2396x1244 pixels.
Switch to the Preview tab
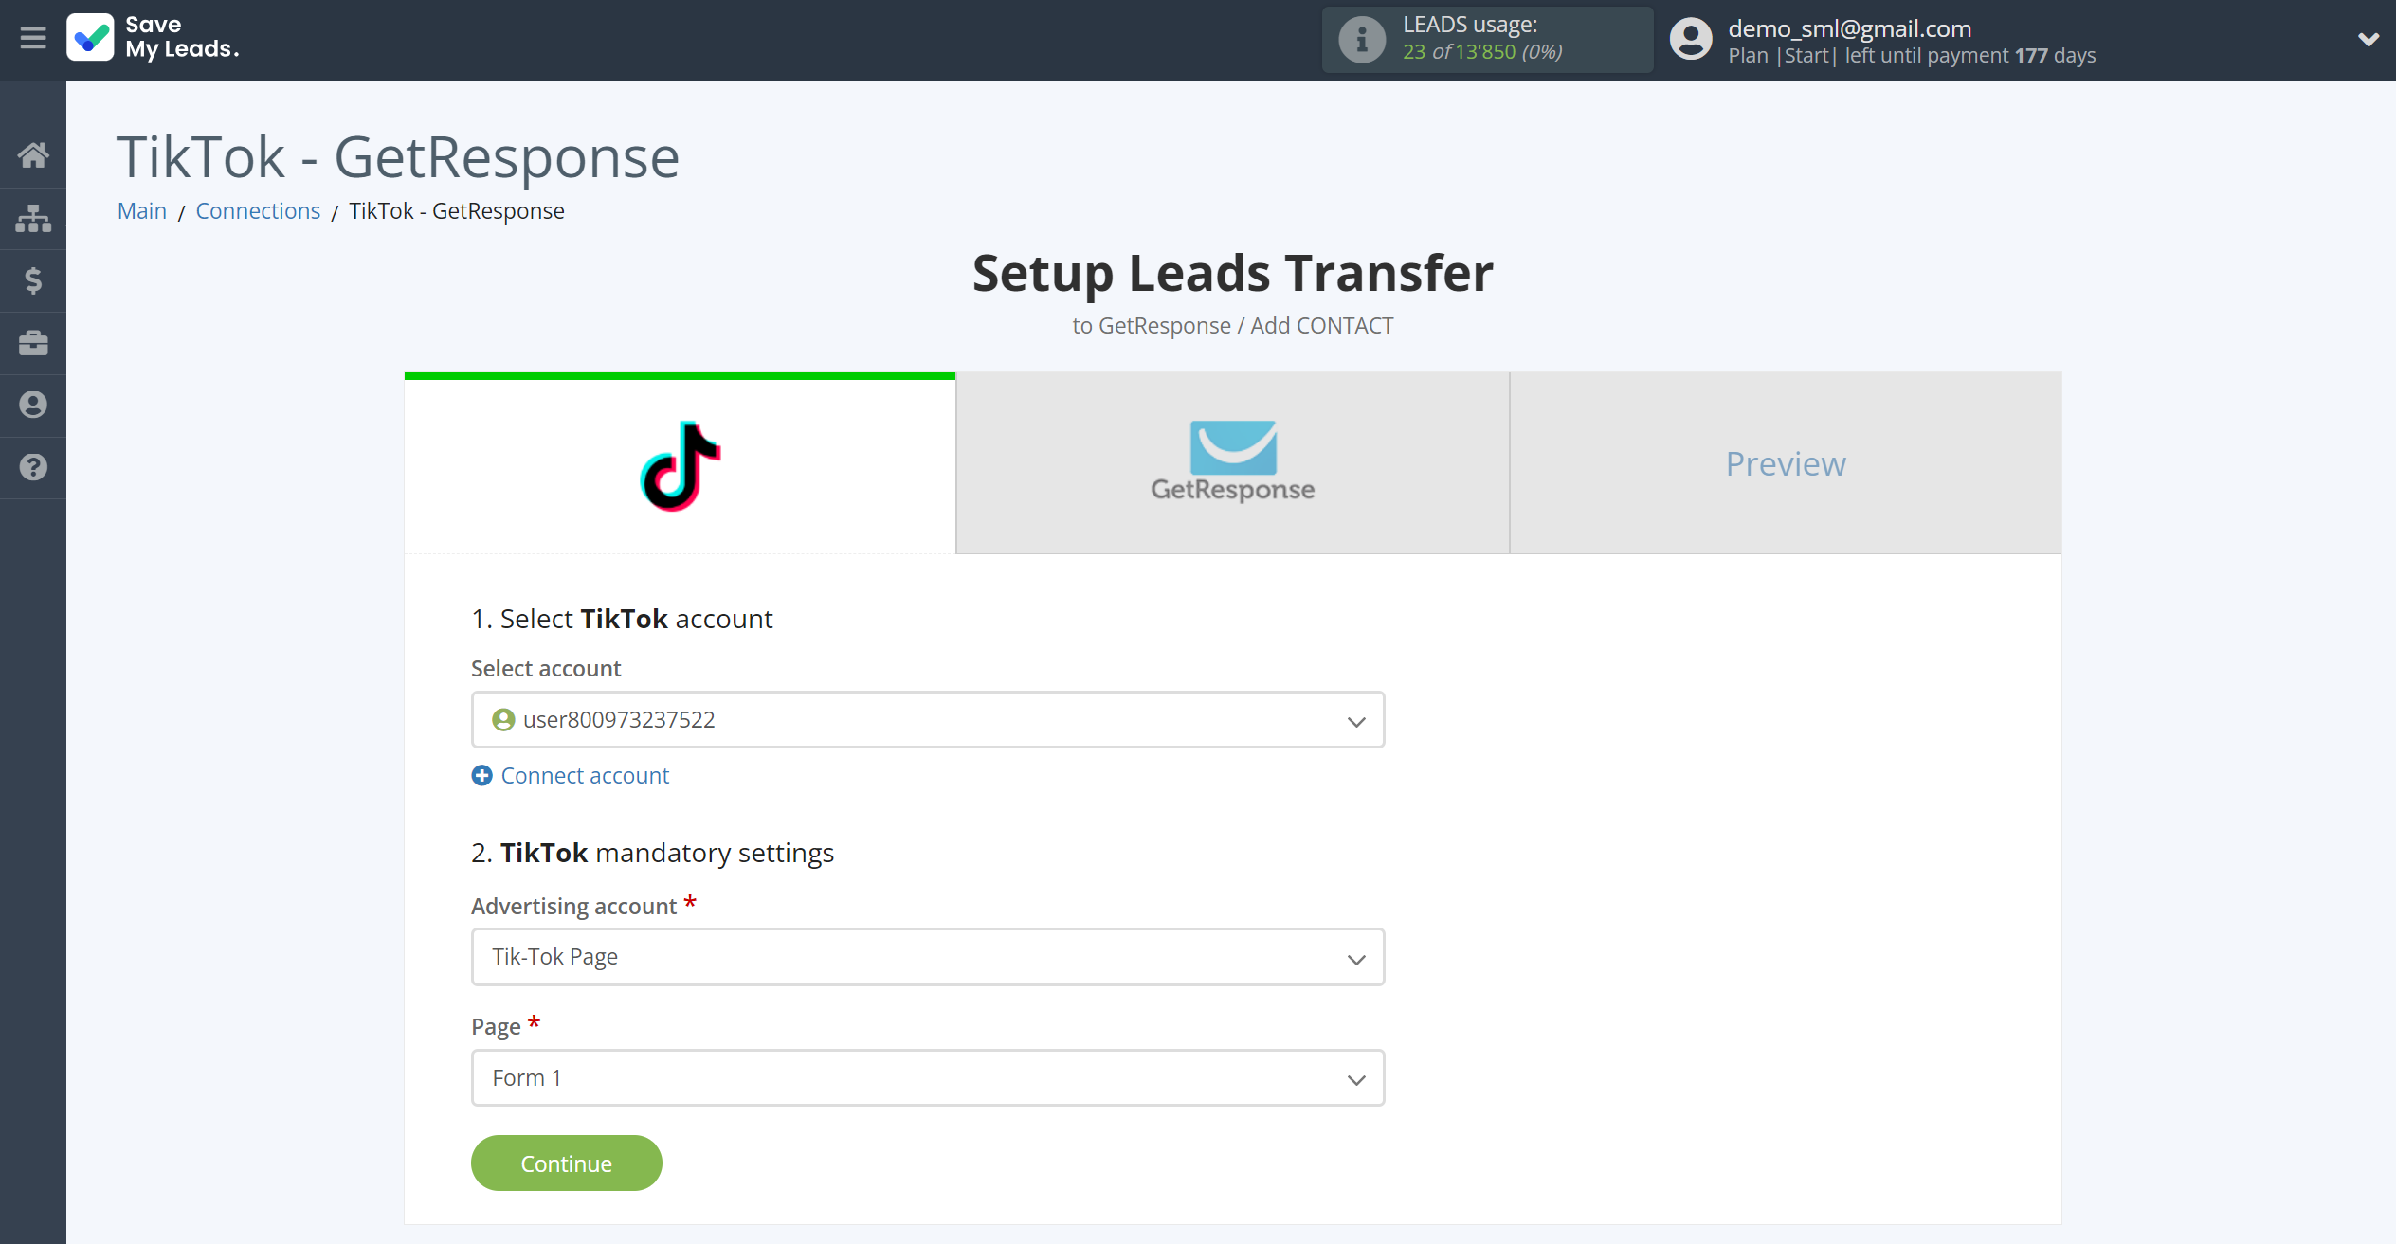(x=1786, y=461)
